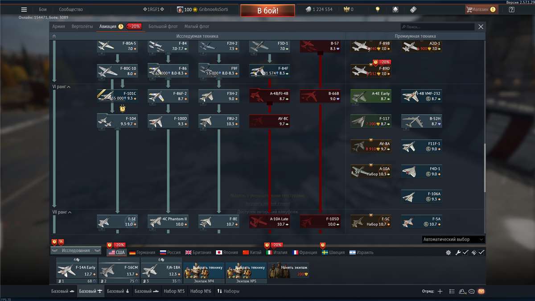Select the F-104 vehicle card

(117, 121)
